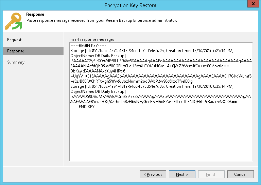Click the 'Insert response message:' label
Image resolution: width=261 pixels, height=185 pixels.
[91, 39]
